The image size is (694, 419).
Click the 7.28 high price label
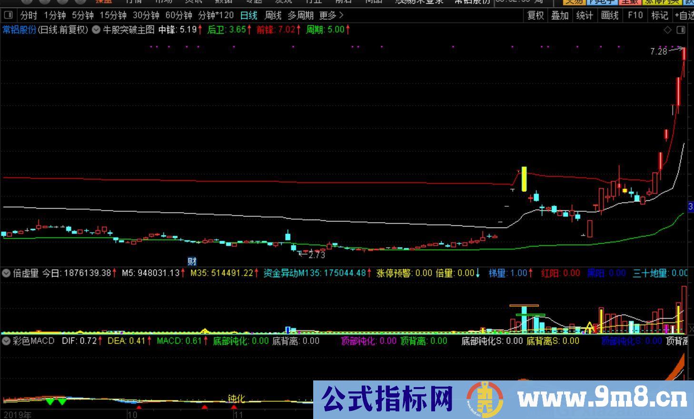tap(659, 51)
